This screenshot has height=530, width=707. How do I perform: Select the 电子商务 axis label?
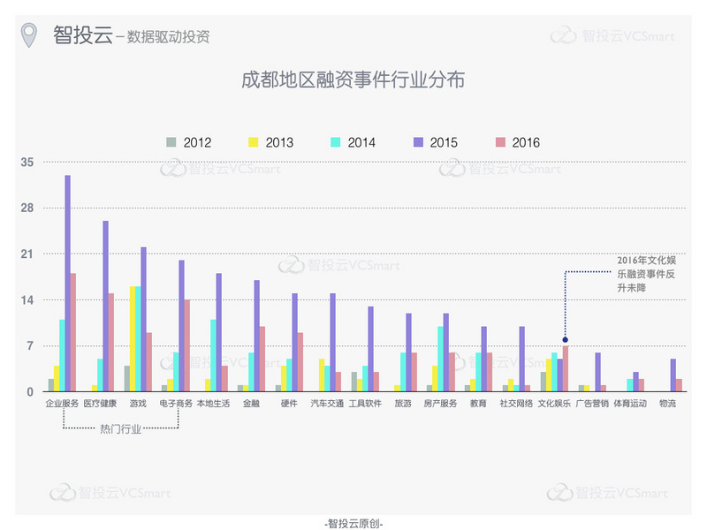[x=176, y=404]
